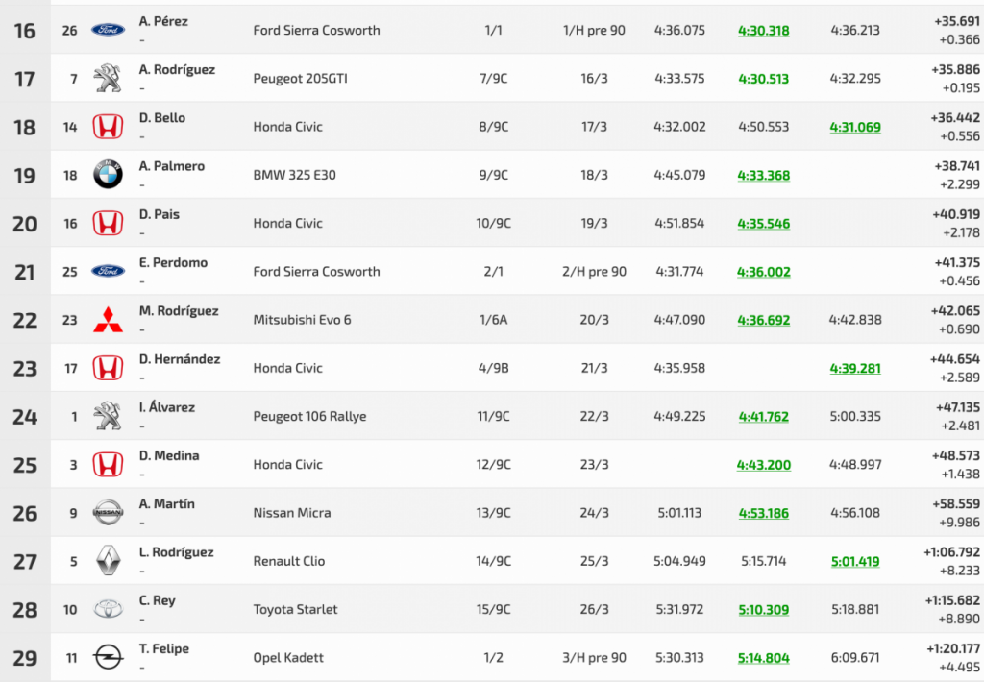Click the Toyota logo beside C. Rey
The height and width of the screenshot is (682, 984).
108,609
